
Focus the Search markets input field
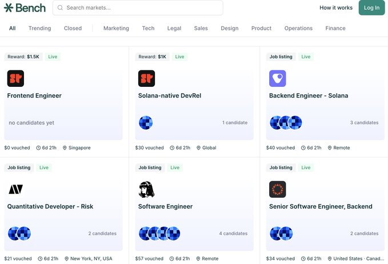[138, 7]
